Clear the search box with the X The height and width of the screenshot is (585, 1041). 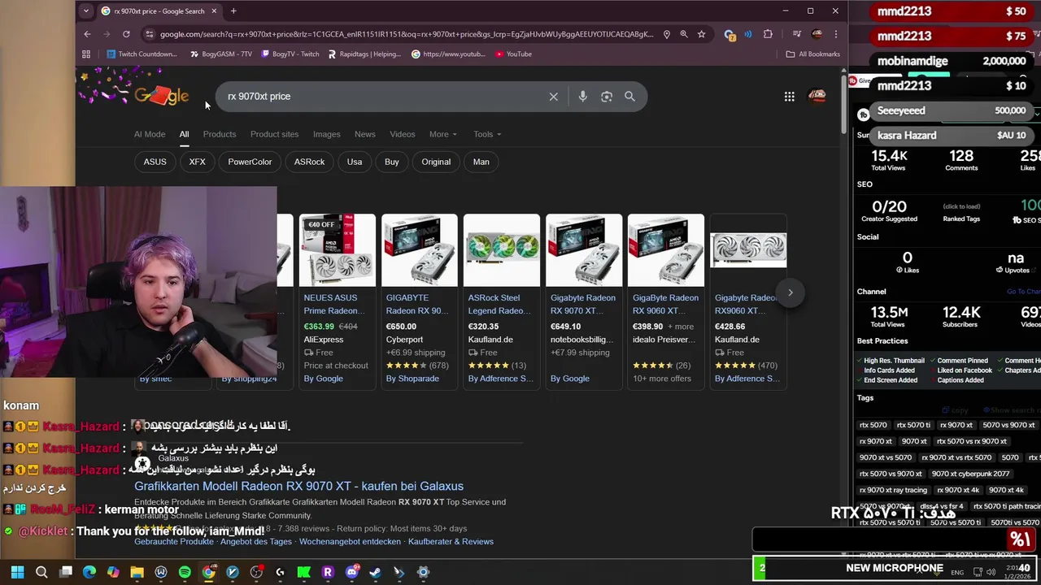tap(554, 97)
